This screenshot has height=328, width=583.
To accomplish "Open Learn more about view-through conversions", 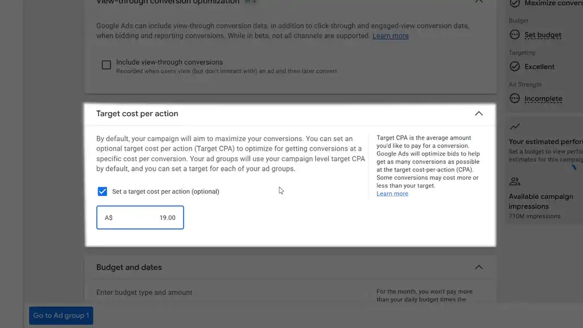I will click(x=391, y=36).
